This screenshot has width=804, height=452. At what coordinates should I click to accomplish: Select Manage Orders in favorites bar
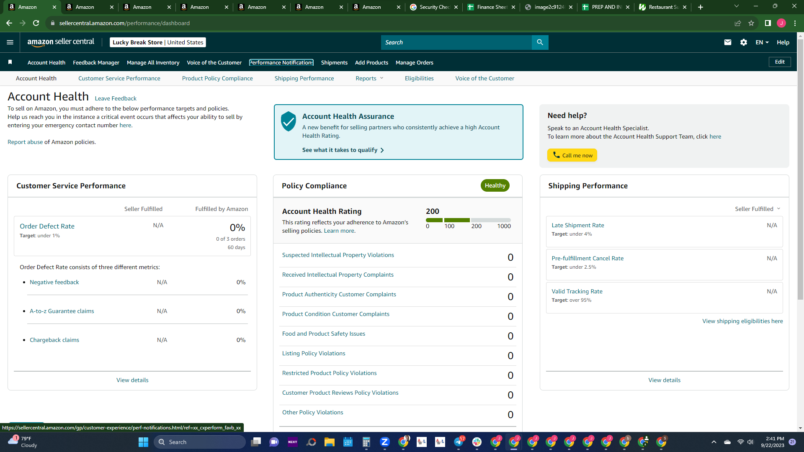(x=415, y=62)
